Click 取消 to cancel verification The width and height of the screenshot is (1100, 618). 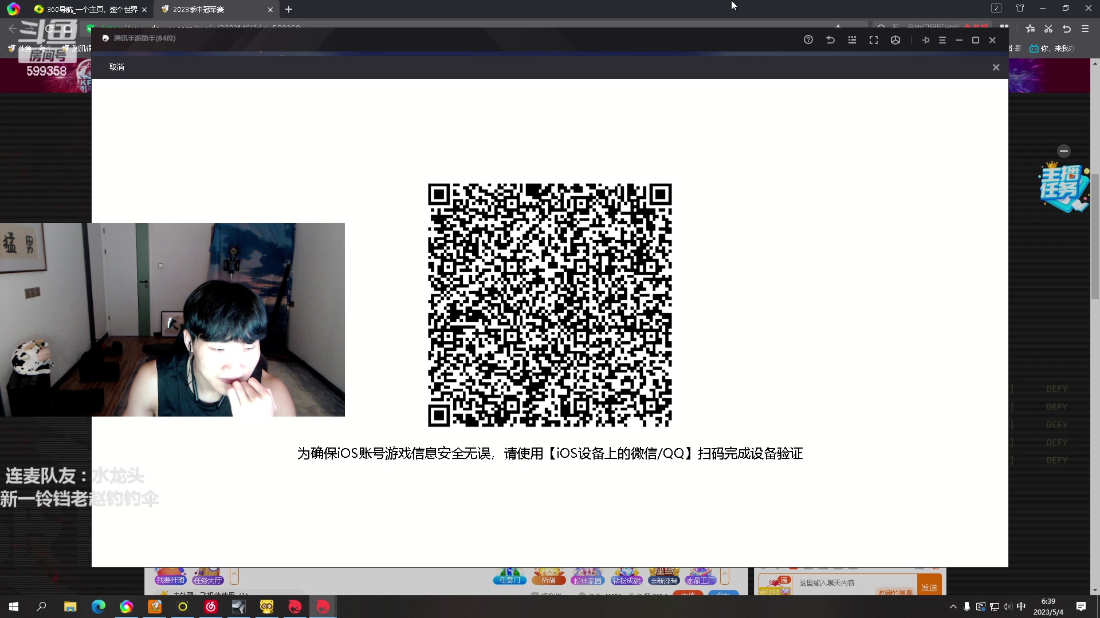pyautogui.click(x=117, y=68)
